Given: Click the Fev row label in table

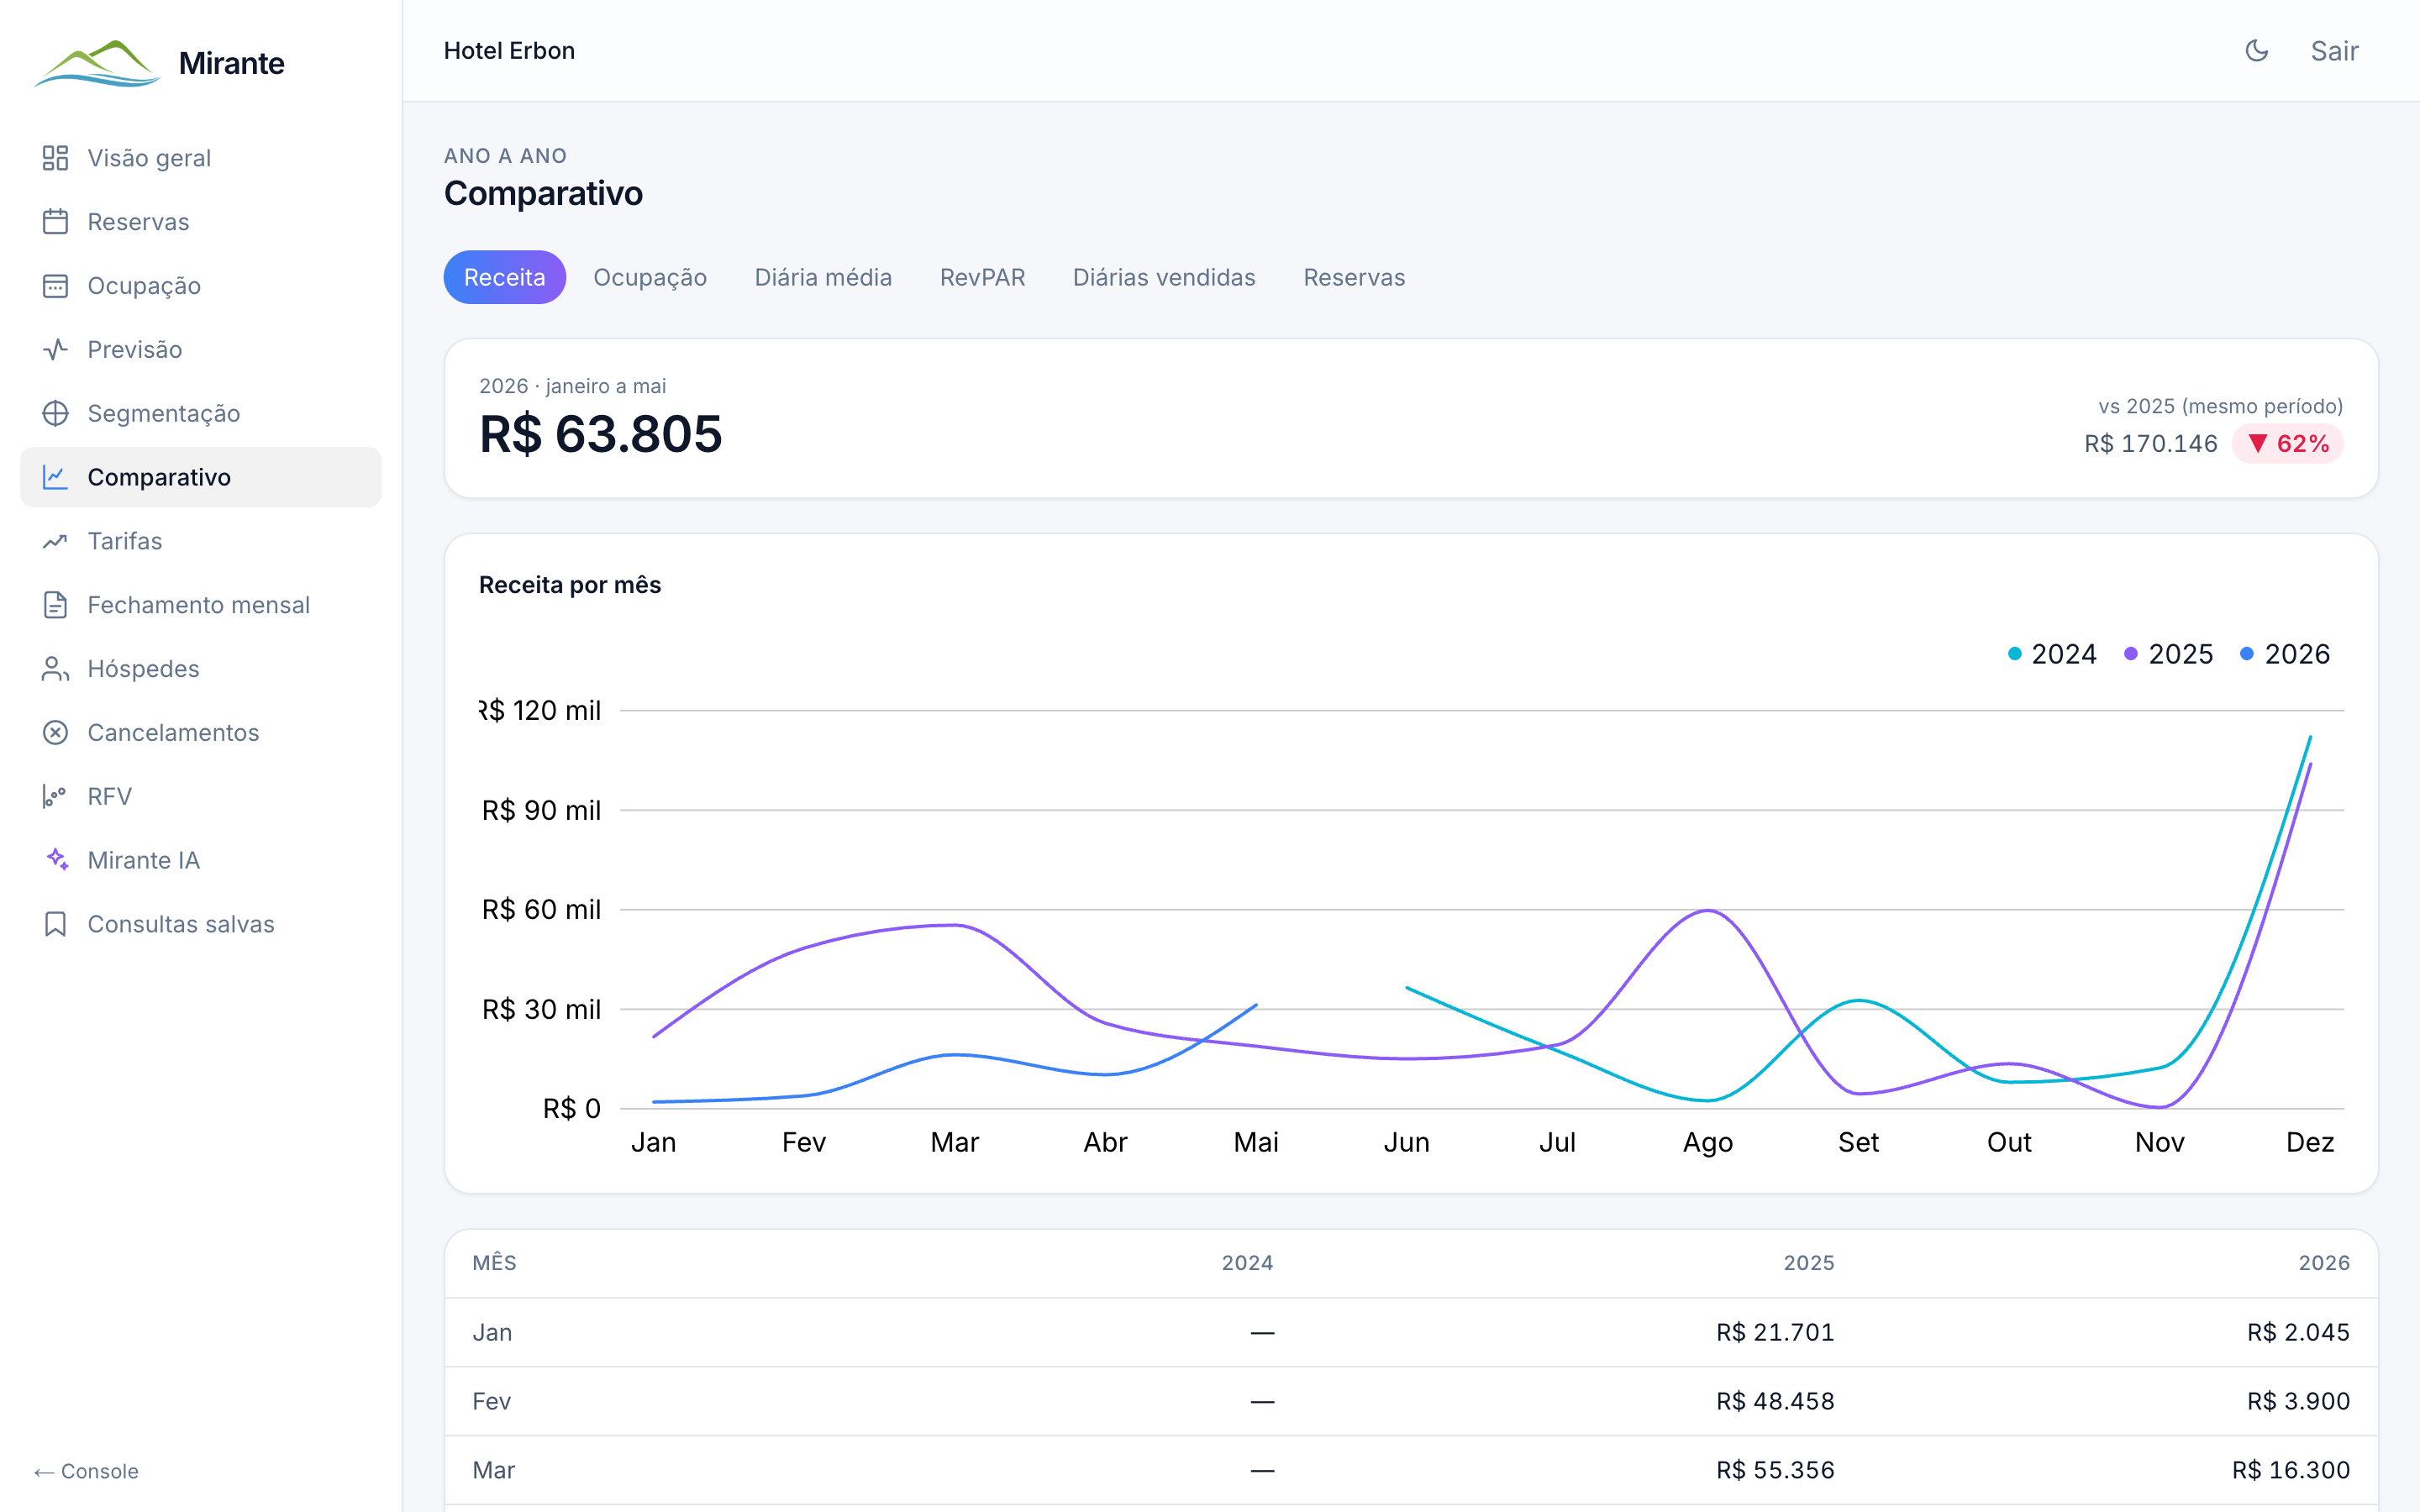Looking at the screenshot, I should pos(491,1402).
